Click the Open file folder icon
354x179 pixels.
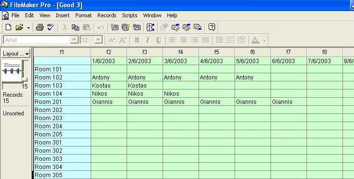click(x=19, y=27)
